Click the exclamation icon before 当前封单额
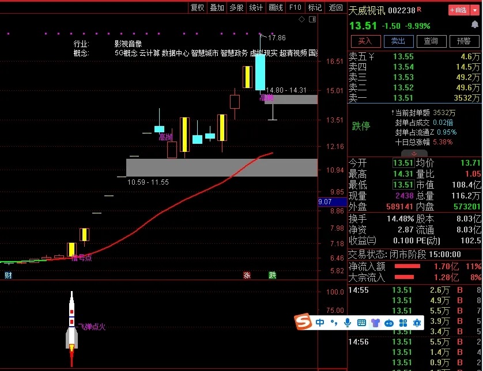 (393, 113)
